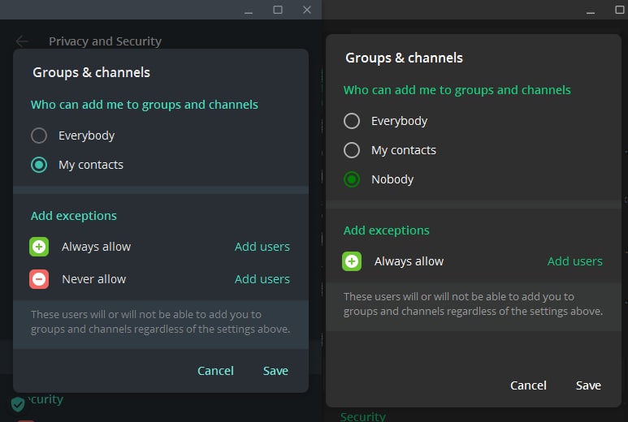This screenshot has width=628, height=422.
Task: Close the left Telegram window
Action: click(x=307, y=10)
